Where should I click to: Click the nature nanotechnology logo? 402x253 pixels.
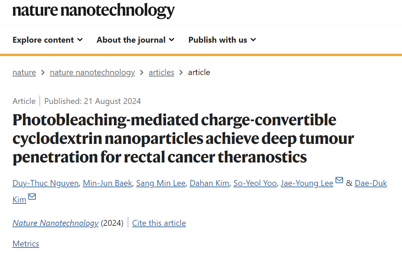click(94, 11)
